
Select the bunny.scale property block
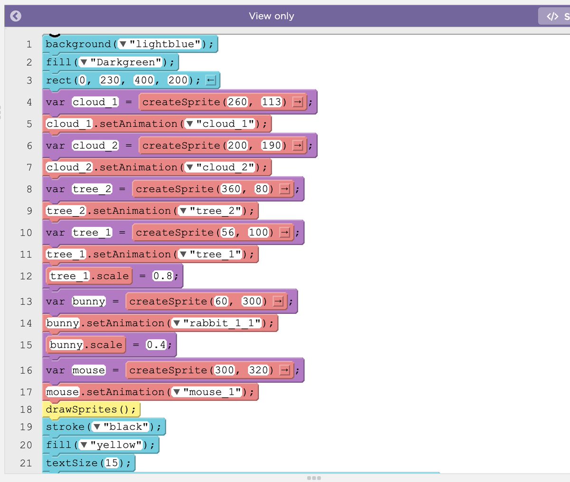(x=86, y=345)
